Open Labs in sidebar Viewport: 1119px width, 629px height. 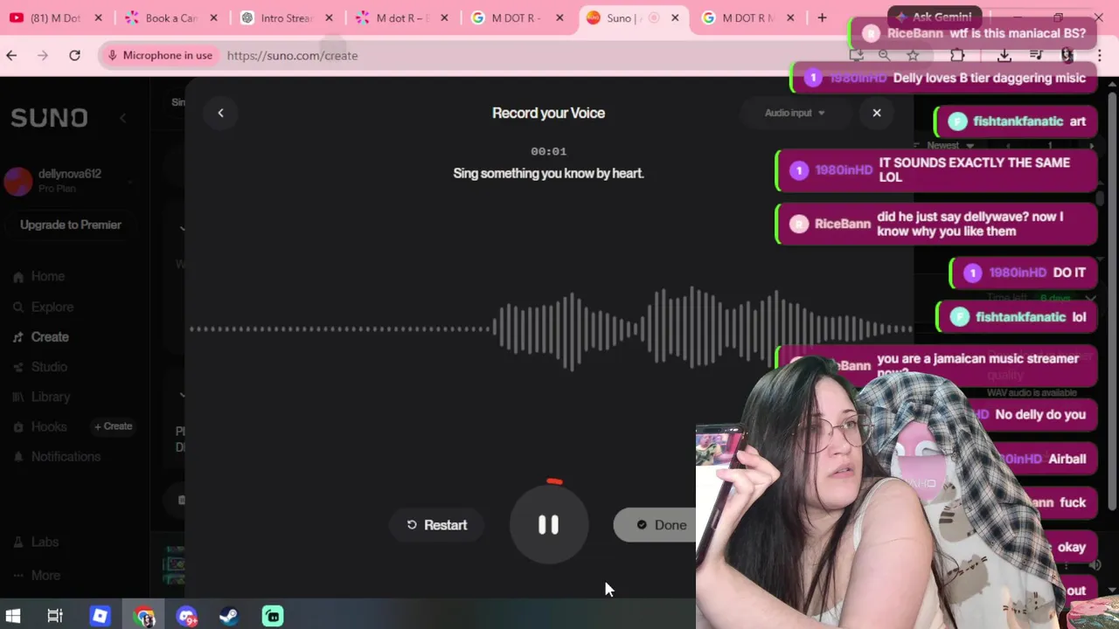(x=45, y=542)
